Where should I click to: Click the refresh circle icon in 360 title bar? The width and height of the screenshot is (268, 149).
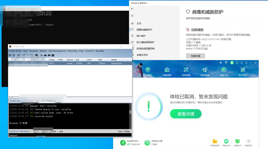(x=237, y=63)
